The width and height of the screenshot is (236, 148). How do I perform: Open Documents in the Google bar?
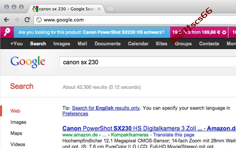(x=108, y=44)
